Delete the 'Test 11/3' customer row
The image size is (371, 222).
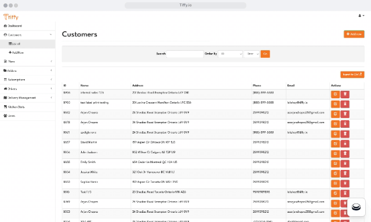[345, 194]
